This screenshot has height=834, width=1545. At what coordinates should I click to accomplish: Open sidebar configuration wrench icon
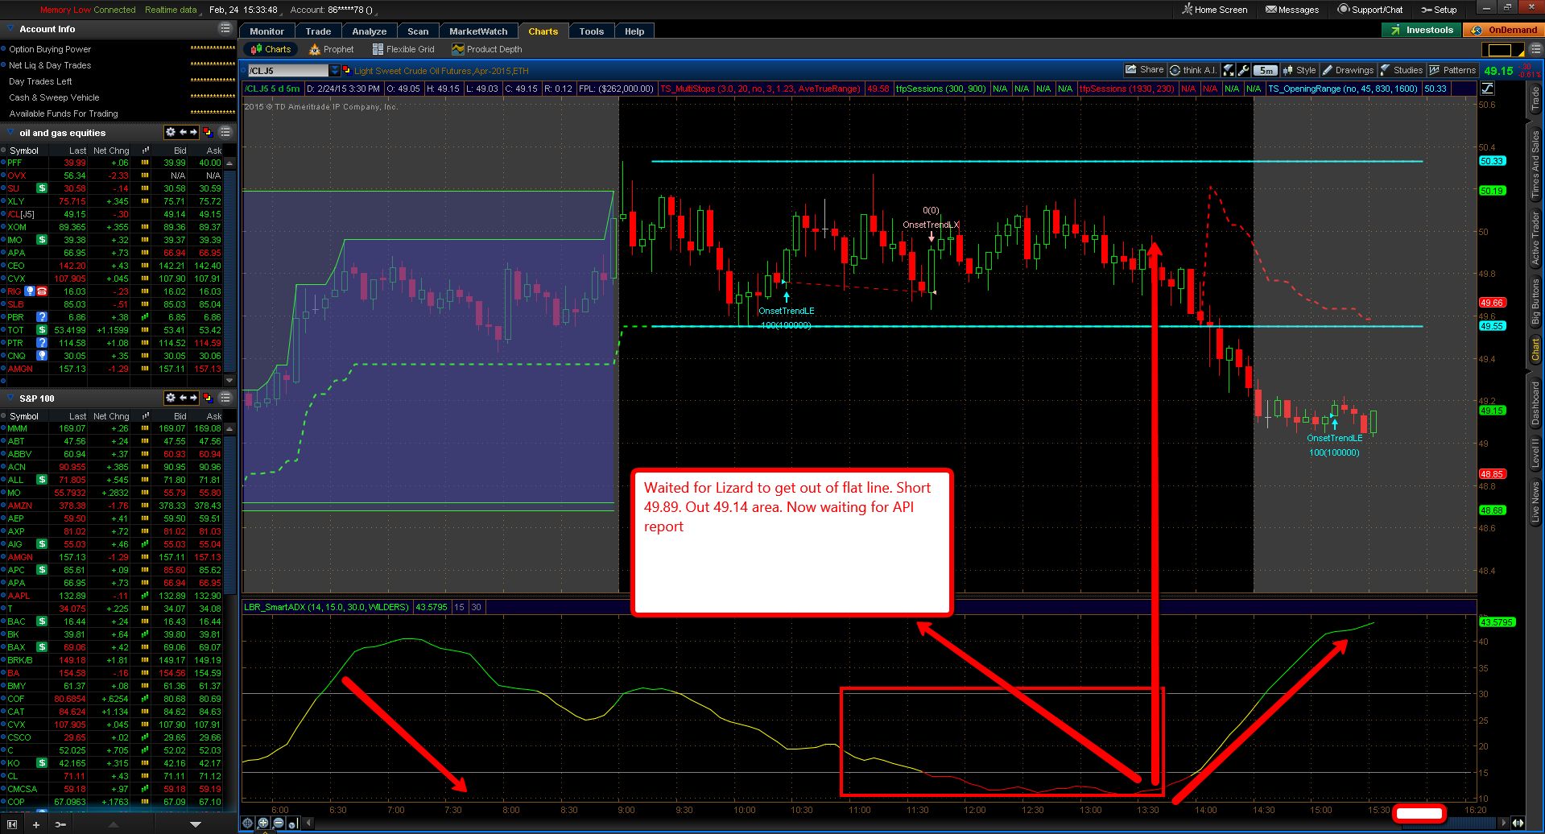click(x=60, y=824)
